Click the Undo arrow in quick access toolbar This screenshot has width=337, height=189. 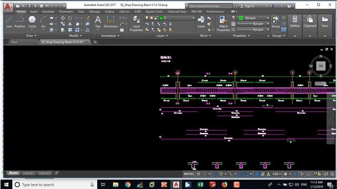pyautogui.click(x=47, y=6)
